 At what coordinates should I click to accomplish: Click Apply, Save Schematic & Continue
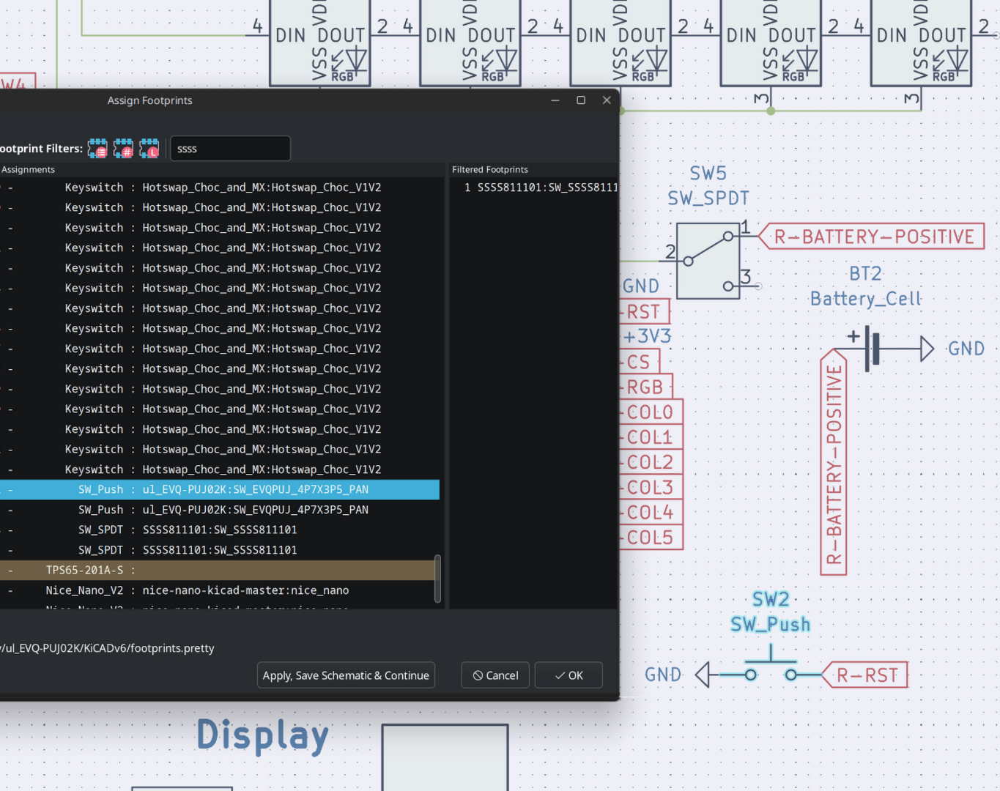coord(346,675)
